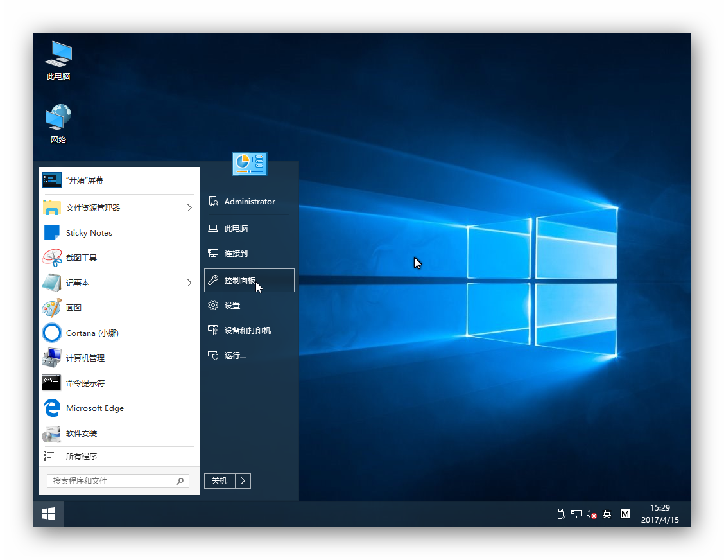
Task: Click the Windows Start button
Action: (49, 514)
